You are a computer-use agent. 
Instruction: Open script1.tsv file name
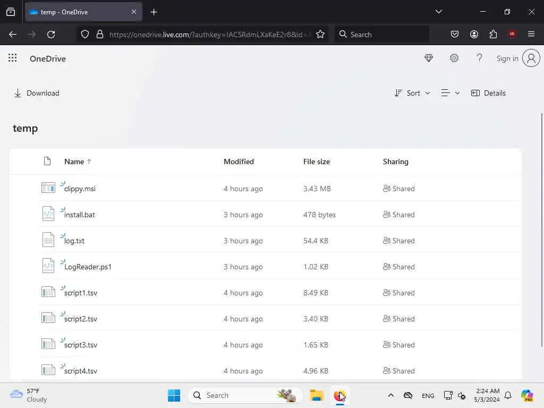[x=81, y=293]
